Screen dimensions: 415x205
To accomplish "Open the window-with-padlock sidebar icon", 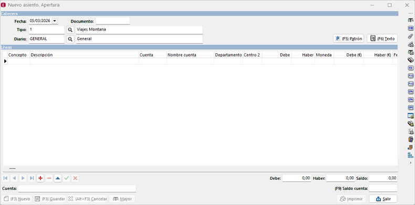I will pos(410,116).
